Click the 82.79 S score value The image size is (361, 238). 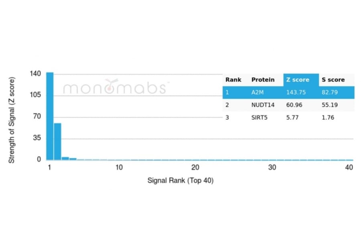coord(329,92)
